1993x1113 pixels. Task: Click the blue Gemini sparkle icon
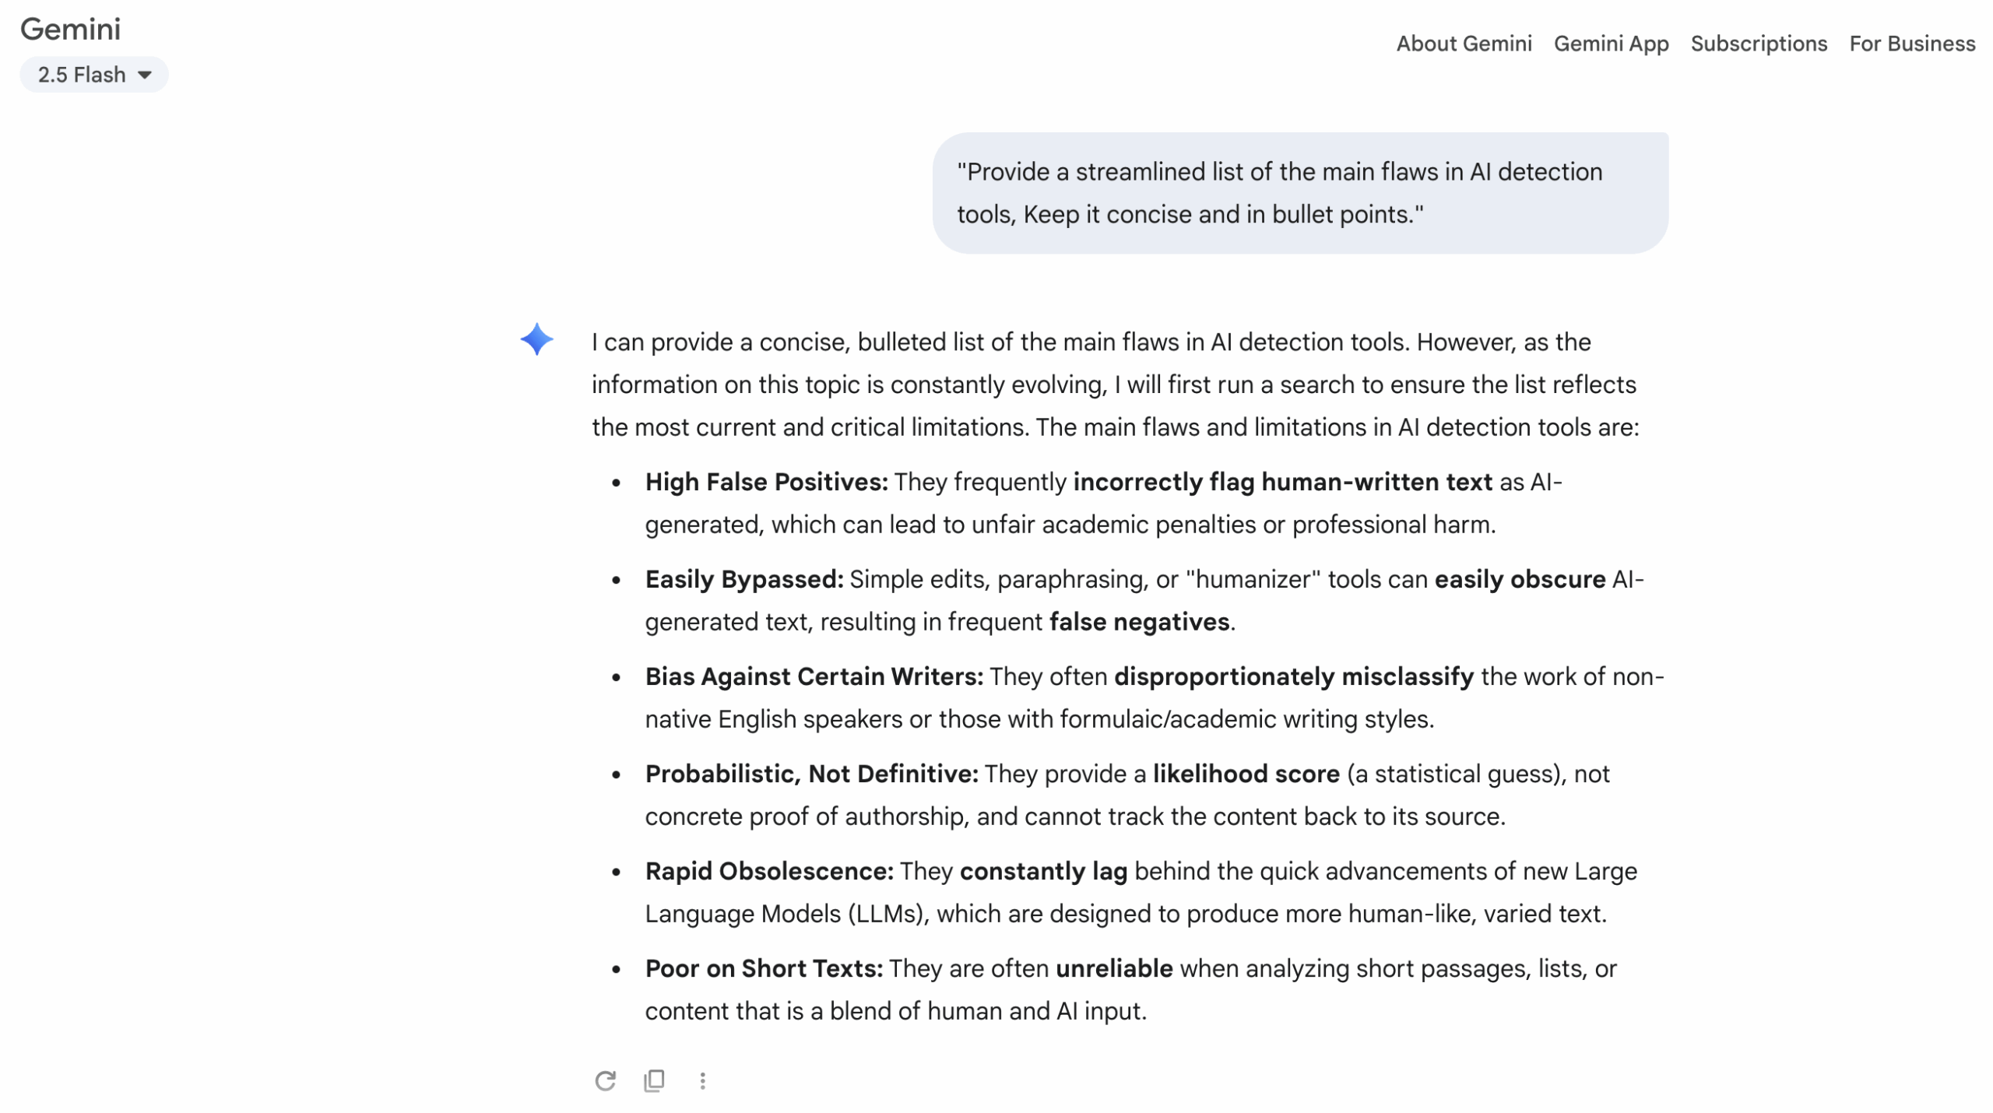click(536, 339)
